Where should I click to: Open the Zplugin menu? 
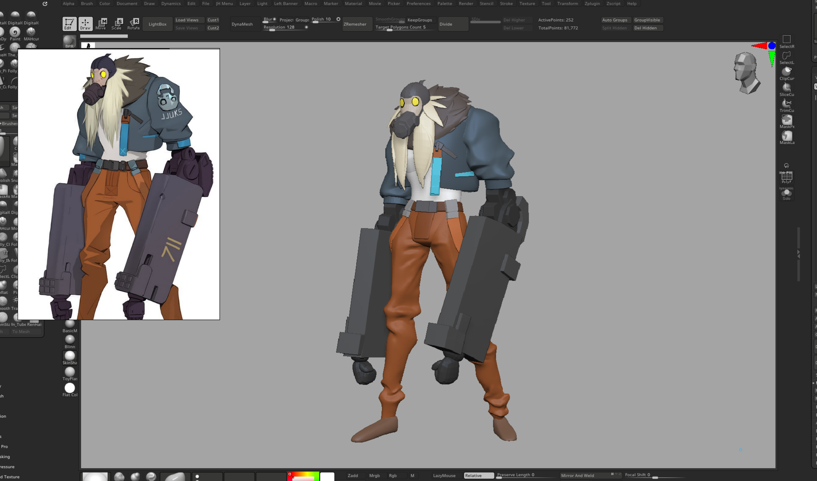(592, 4)
